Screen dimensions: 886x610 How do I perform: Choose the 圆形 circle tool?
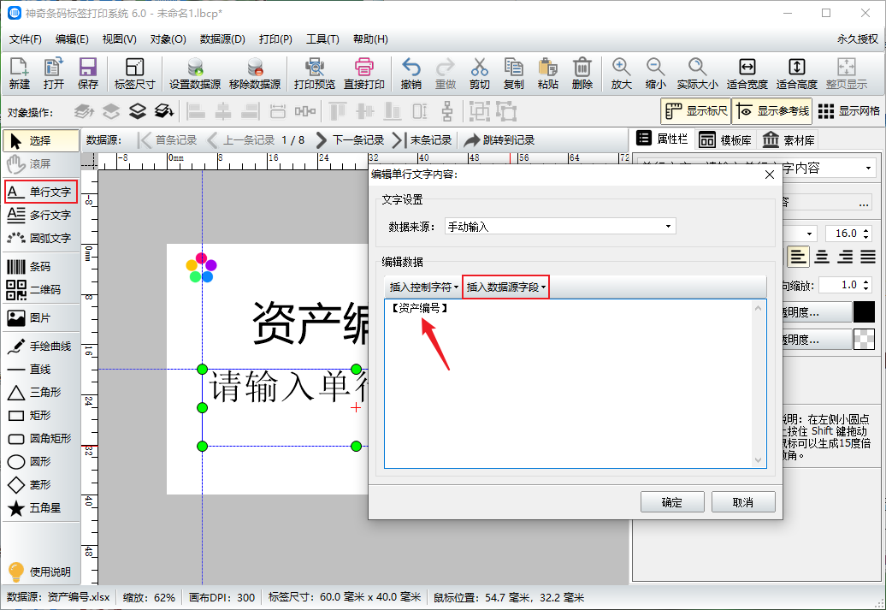pos(41,462)
